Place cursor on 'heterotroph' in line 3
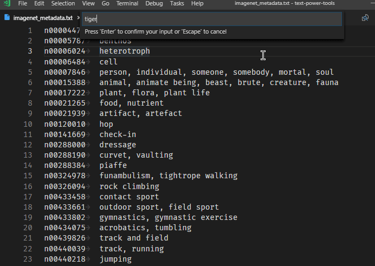Image resolution: width=375 pixels, height=266 pixels. click(125, 51)
